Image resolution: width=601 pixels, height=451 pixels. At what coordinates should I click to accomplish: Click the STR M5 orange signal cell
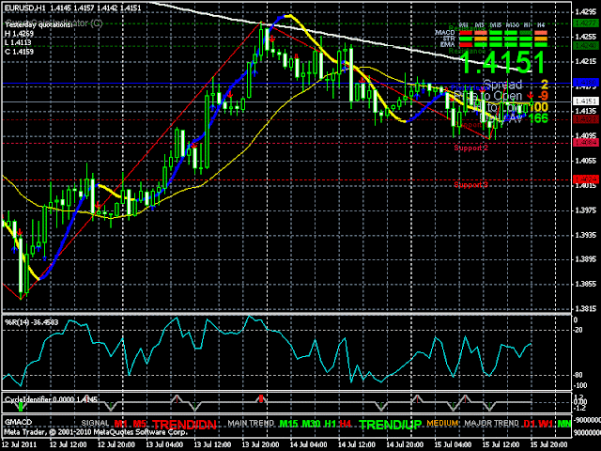click(x=481, y=39)
